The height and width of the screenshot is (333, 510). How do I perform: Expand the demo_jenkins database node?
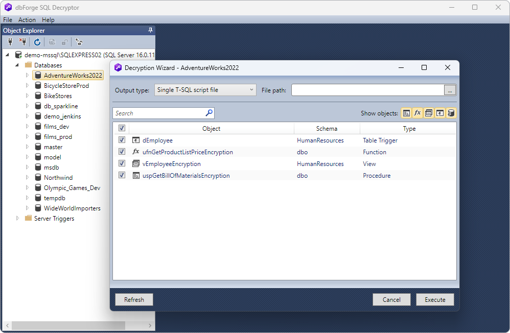click(27, 116)
